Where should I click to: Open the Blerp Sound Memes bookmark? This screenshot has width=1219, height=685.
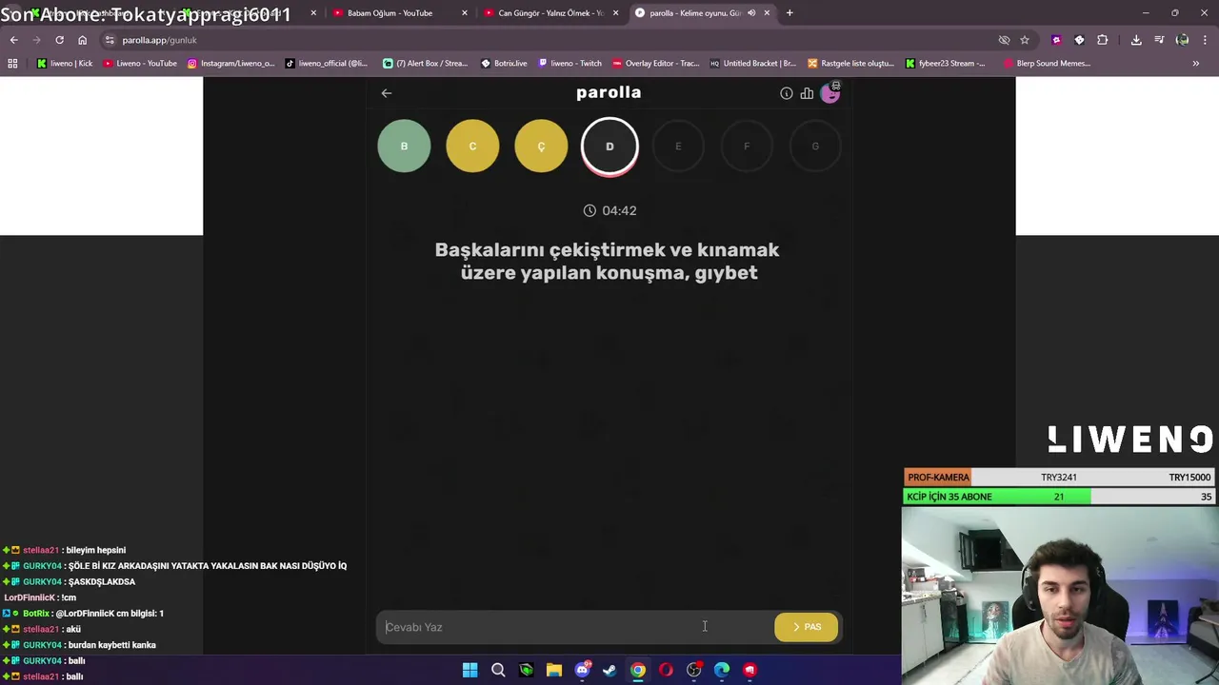1047,64
